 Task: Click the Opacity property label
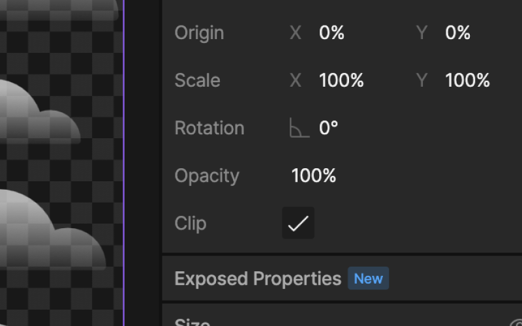tap(207, 175)
